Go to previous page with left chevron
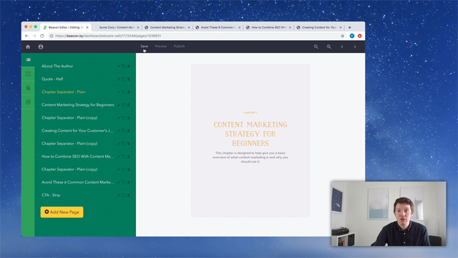Screen dimensions: 458x258 (x=342, y=47)
